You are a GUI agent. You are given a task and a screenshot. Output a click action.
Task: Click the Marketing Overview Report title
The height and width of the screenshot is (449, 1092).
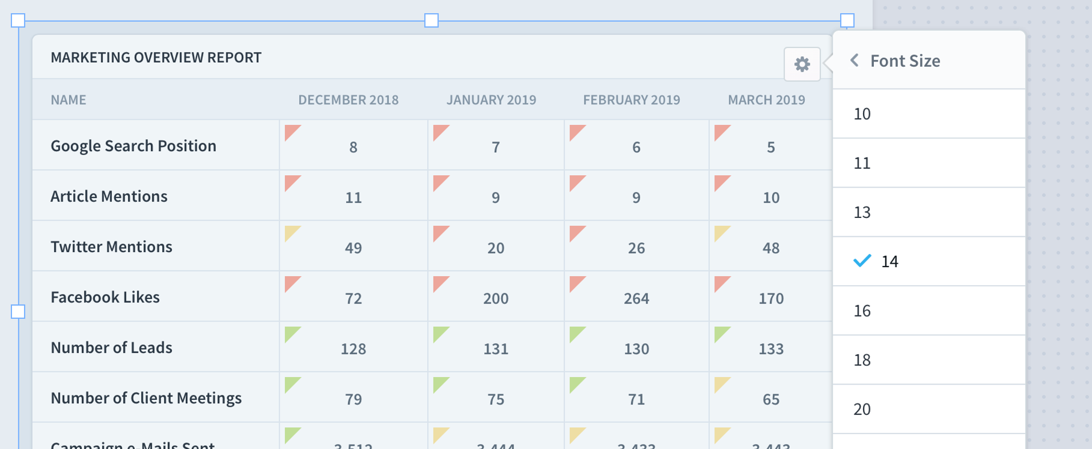tap(156, 58)
